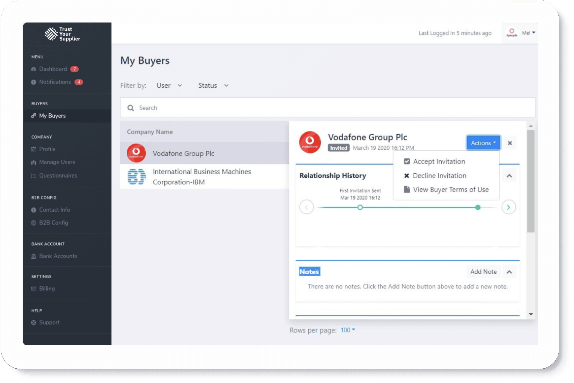This screenshot has height=383, width=574.
Task: Click the Decline Invitation X icon
Action: 407,176
